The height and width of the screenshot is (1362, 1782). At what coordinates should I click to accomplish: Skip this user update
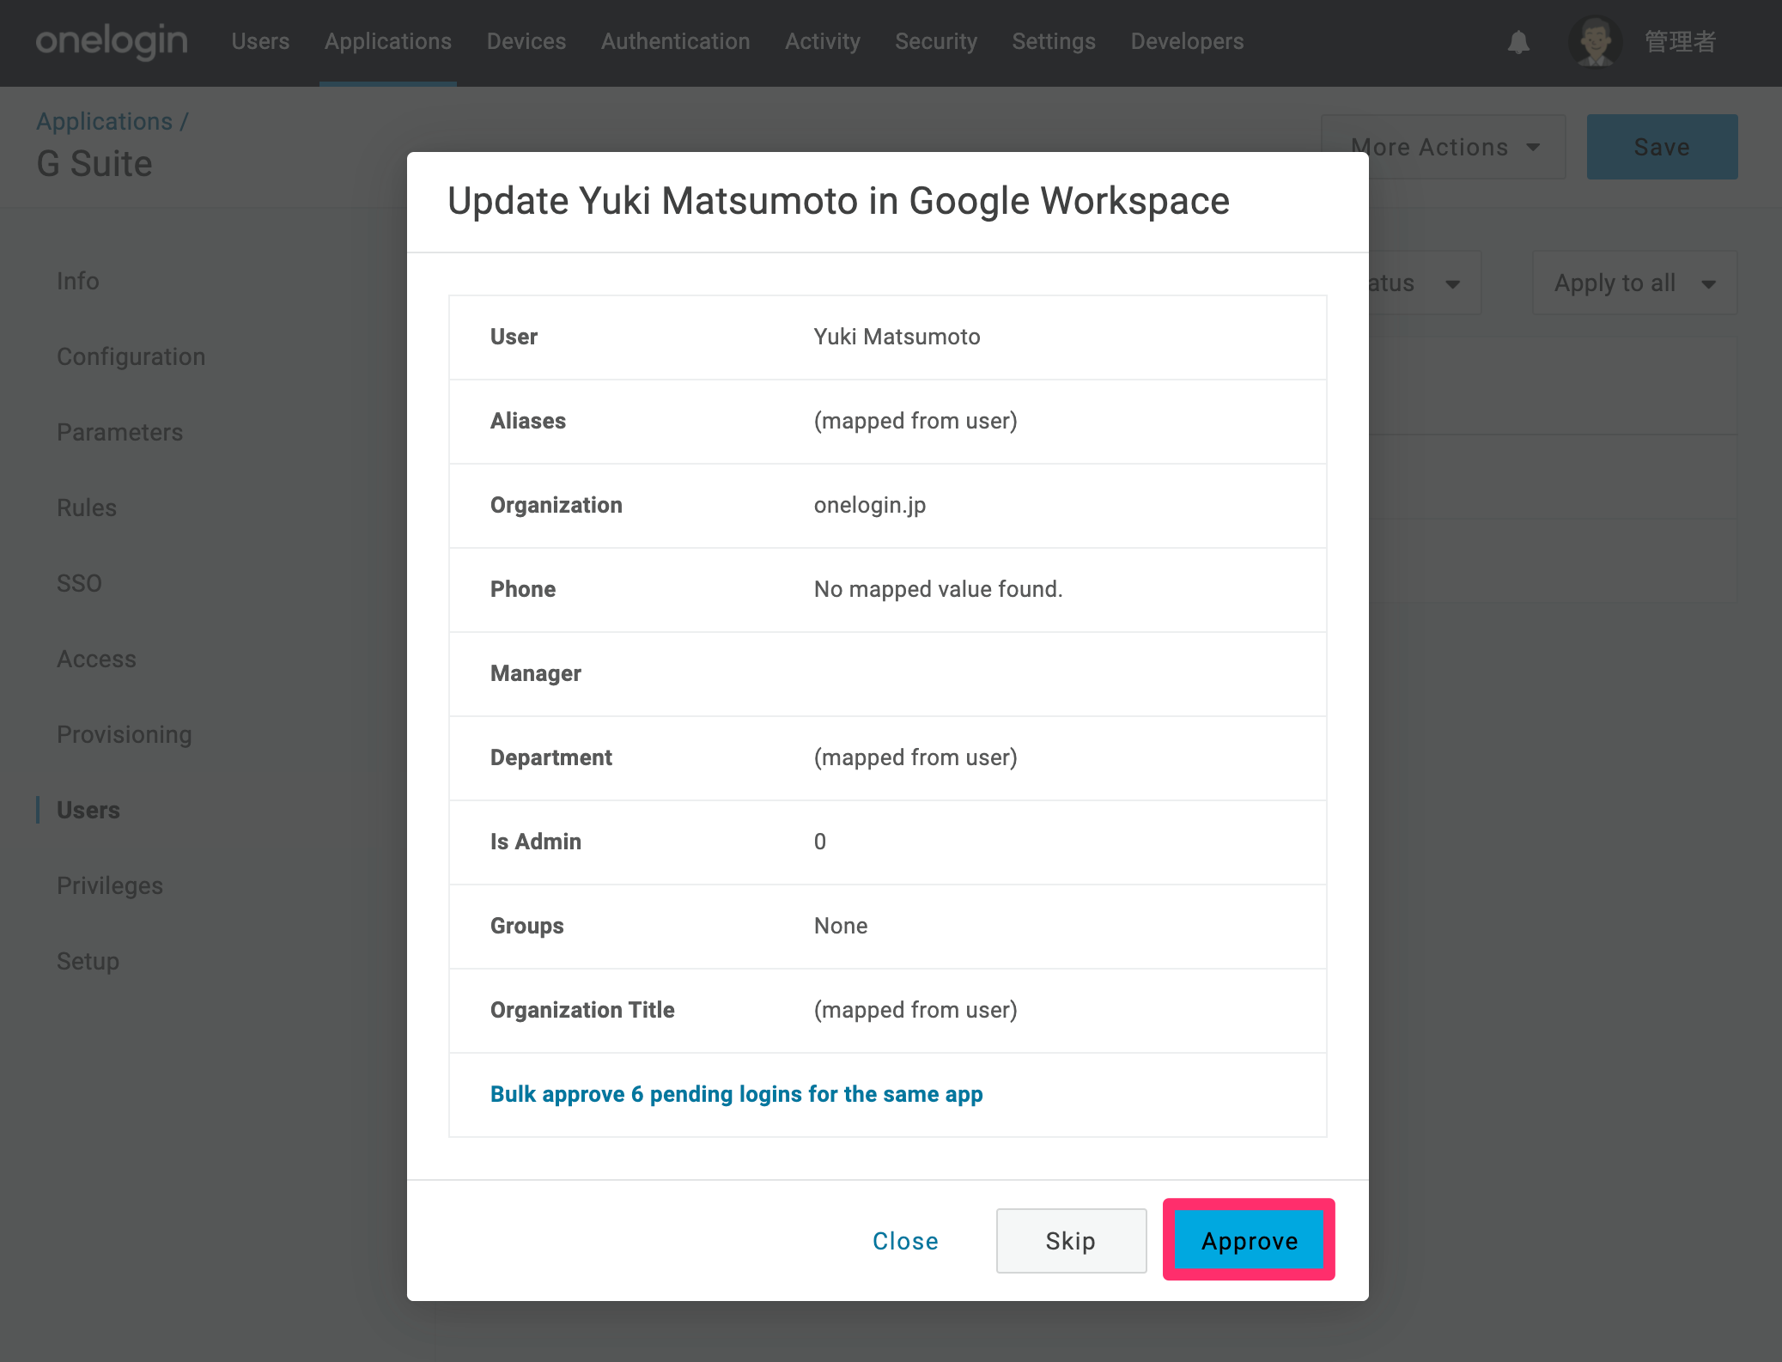coord(1071,1241)
